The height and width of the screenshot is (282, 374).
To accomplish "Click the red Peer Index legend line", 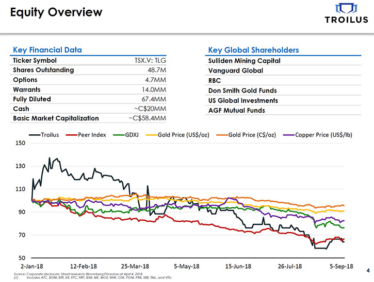I will [72, 135].
